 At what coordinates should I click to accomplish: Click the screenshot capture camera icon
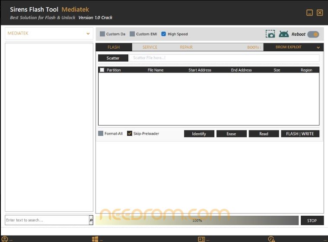point(270,34)
